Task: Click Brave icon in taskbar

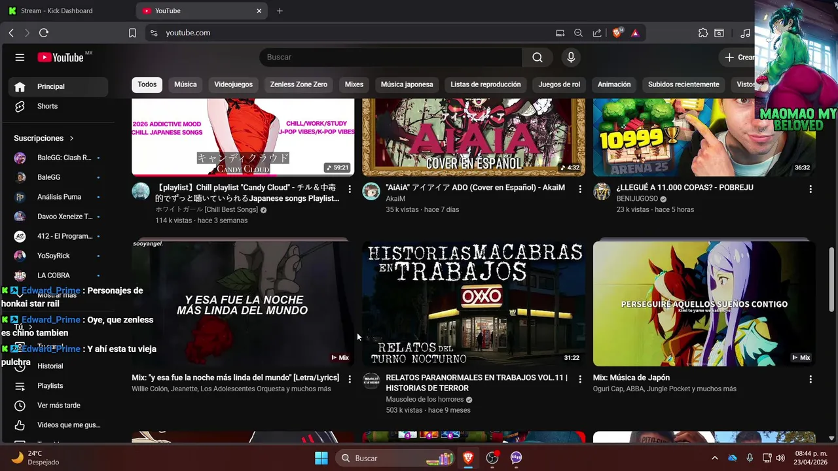Action: click(x=468, y=458)
